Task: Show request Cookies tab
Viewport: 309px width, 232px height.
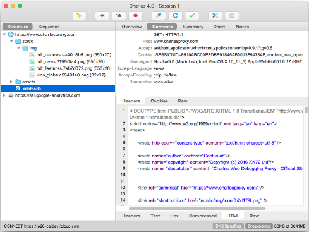Action: tap(159, 101)
